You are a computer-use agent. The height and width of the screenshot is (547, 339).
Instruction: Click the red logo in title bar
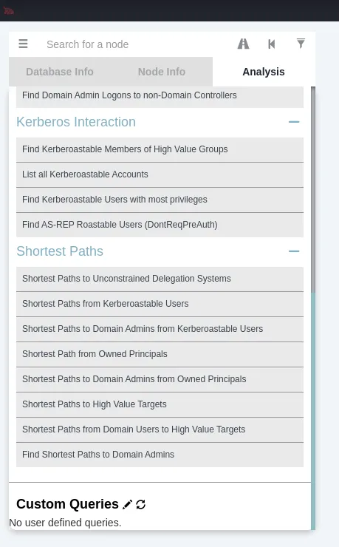(9, 11)
